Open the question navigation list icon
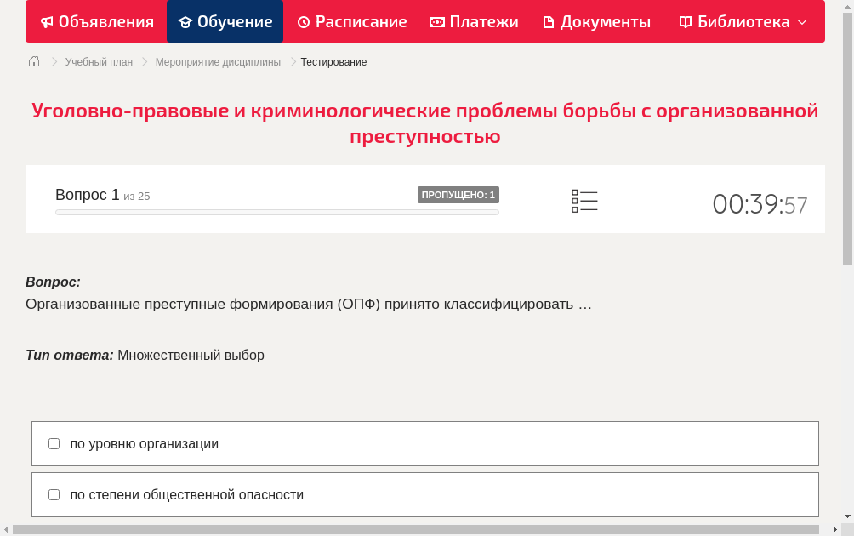This screenshot has width=854, height=536. [x=584, y=200]
